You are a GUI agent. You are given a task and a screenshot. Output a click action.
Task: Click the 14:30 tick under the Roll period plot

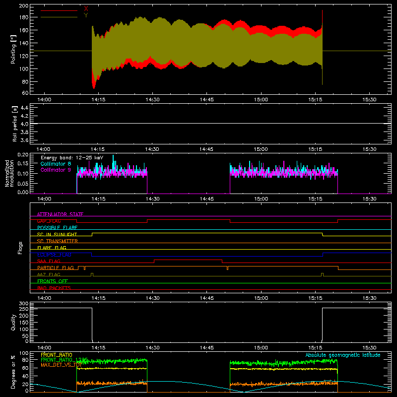pyautogui.click(x=152, y=149)
